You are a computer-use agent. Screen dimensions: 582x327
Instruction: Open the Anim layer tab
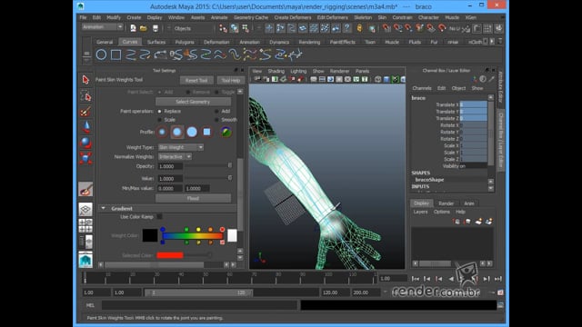pyautogui.click(x=469, y=203)
